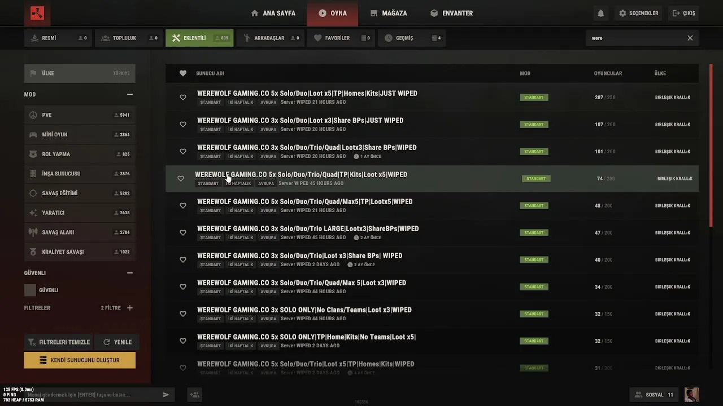The width and height of the screenshot is (723, 406).
Task: Collapse the GÜVENLİ filter section
Action: click(x=130, y=273)
